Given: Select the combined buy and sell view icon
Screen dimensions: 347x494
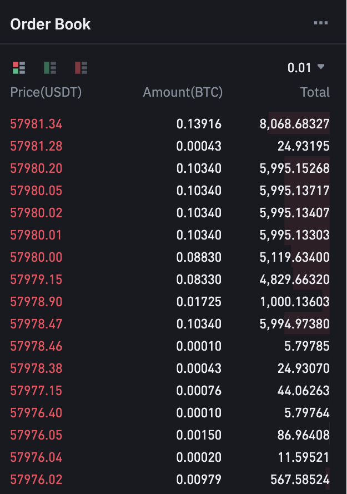Looking at the screenshot, I should (x=19, y=68).
